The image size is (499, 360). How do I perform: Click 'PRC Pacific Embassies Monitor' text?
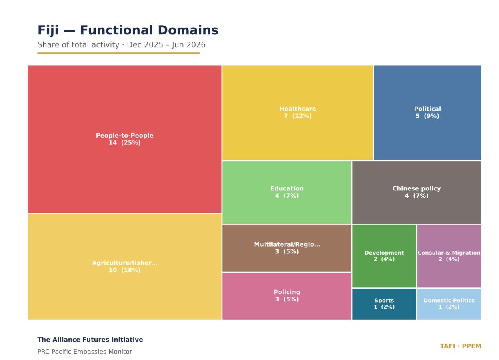[85, 352]
